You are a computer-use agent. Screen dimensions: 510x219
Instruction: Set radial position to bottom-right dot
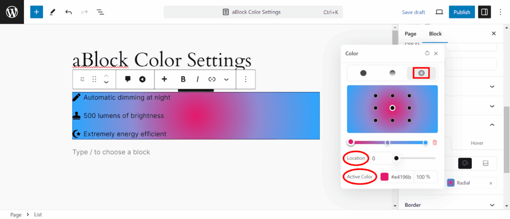tap(409, 120)
